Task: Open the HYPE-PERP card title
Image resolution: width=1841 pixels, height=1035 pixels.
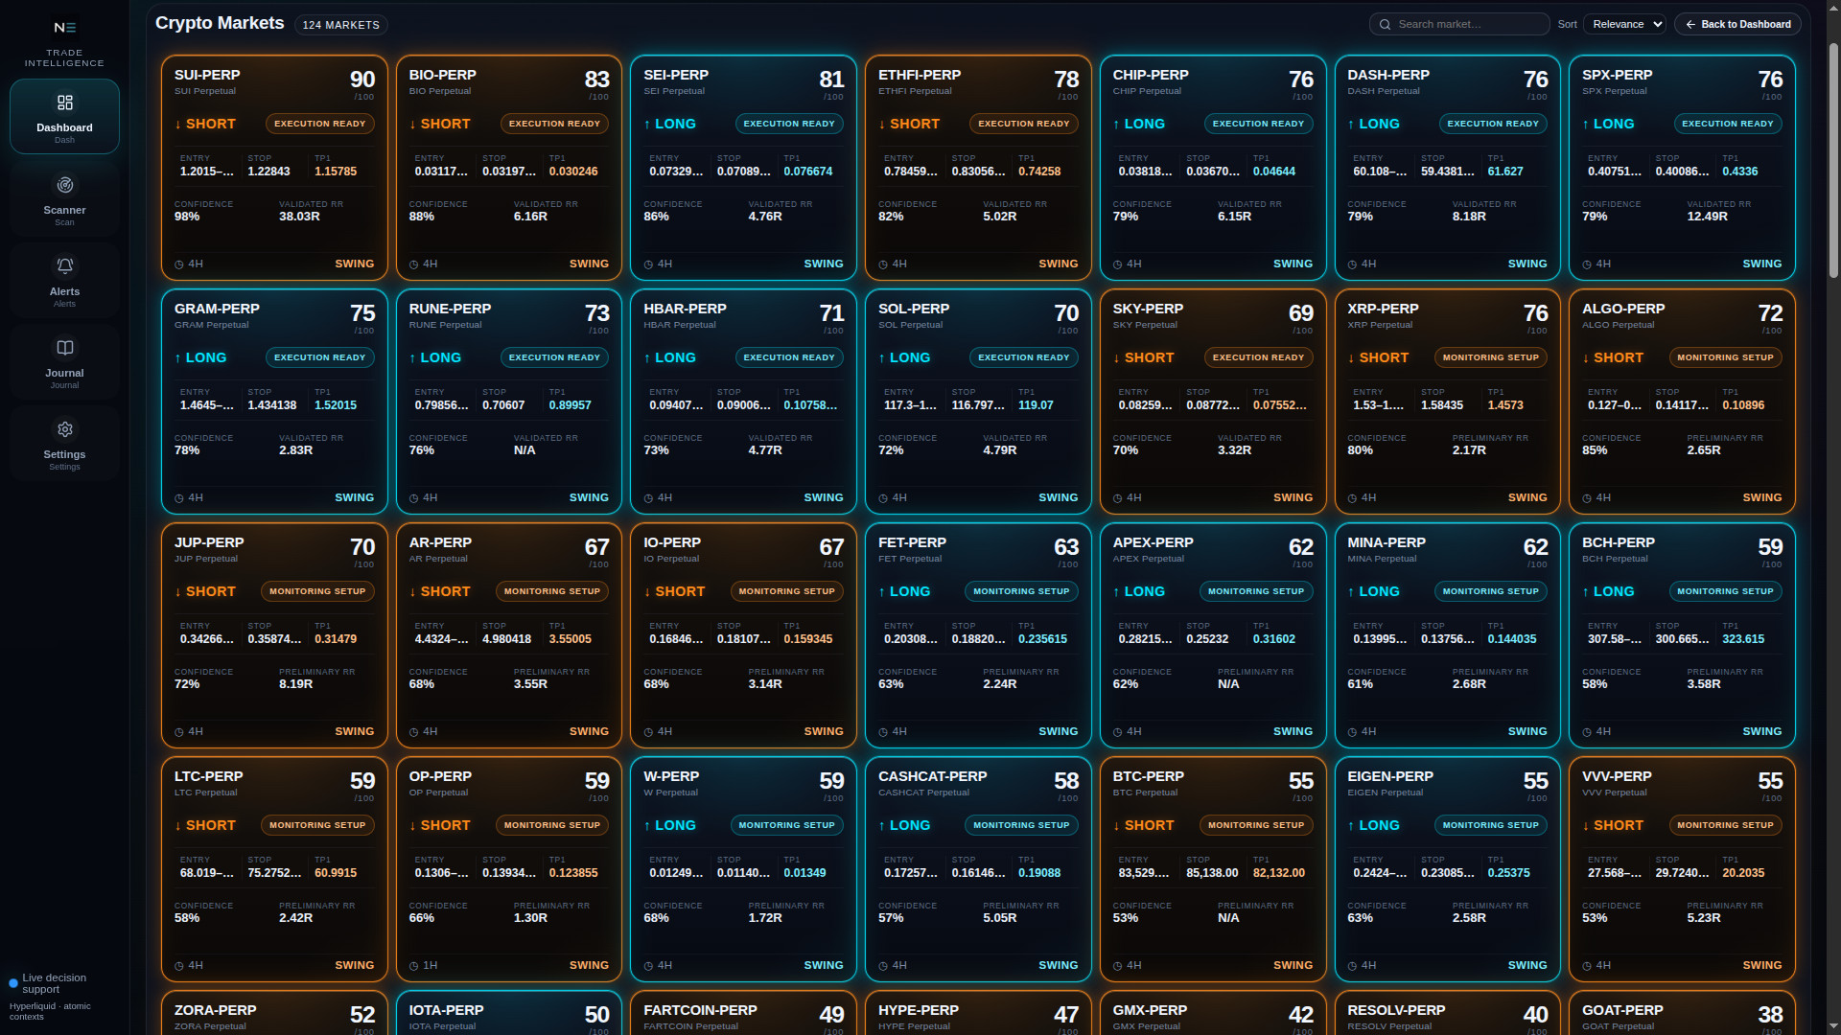Action: (918, 1010)
